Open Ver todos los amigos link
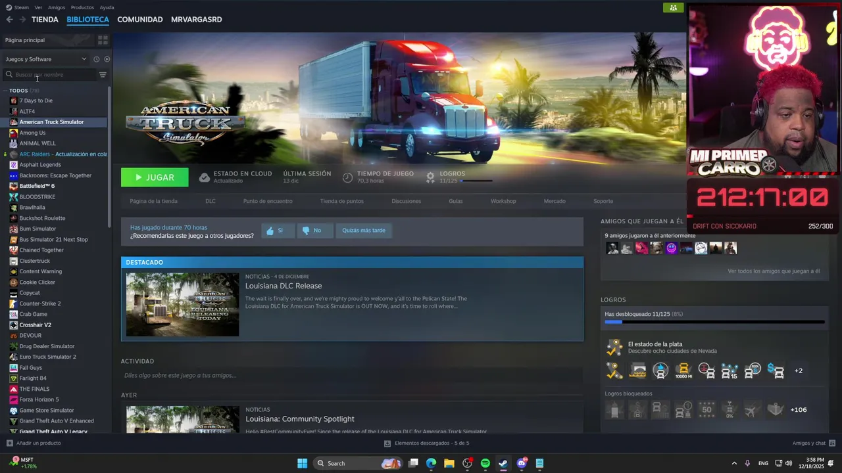 click(774, 271)
